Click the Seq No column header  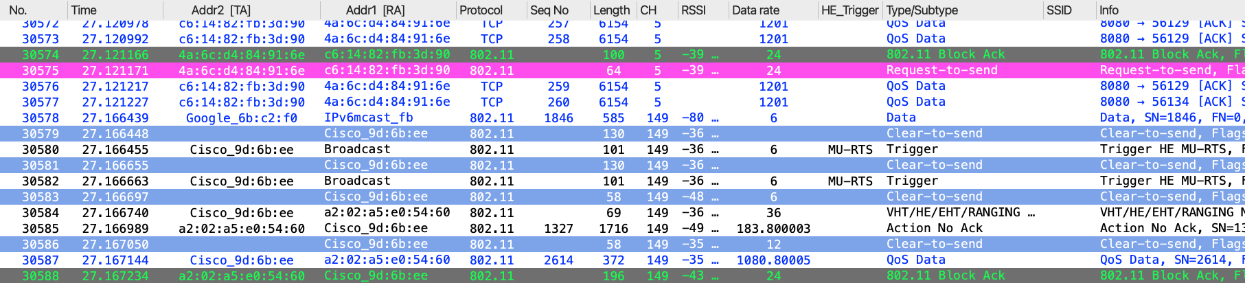[549, 10]
